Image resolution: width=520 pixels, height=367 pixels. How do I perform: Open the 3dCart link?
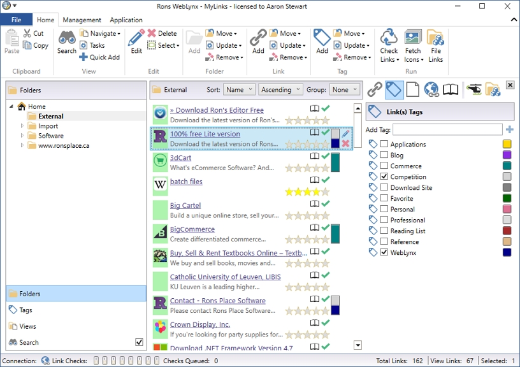coord(180,158)
